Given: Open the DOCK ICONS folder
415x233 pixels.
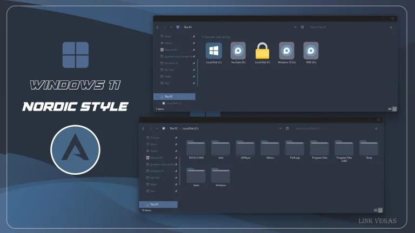Looking at the screenshot, I should point(196,149).
